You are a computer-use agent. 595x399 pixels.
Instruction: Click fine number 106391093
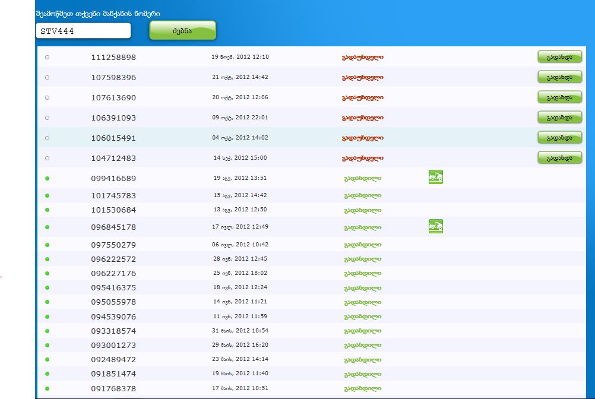click(113, 118)
